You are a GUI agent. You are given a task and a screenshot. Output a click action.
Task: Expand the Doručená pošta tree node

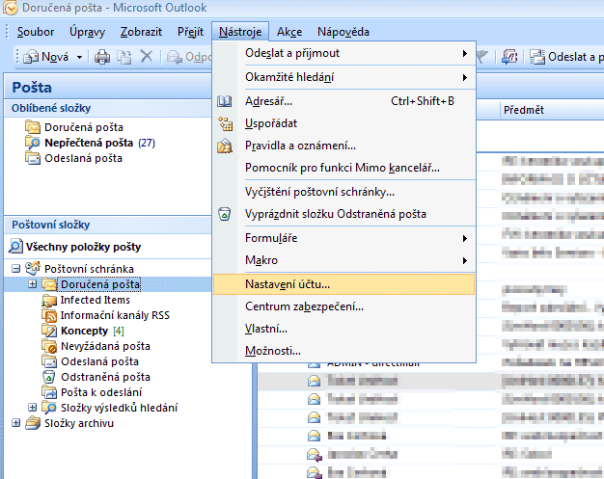point(33,284)
